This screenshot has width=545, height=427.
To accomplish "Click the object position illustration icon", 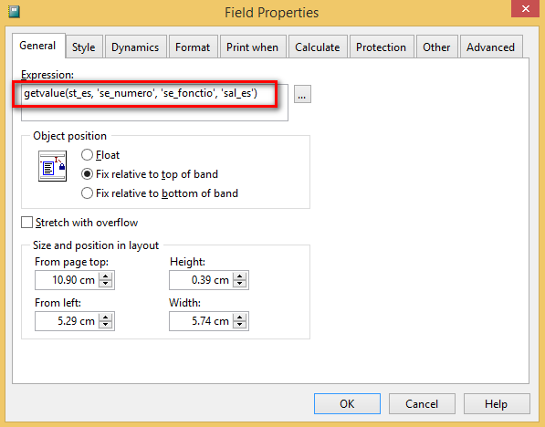I will pos(52,166).
